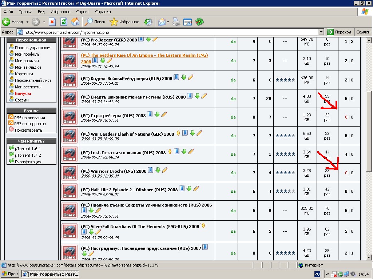Click the green ICQ flower icon

[x=199, y=22]
